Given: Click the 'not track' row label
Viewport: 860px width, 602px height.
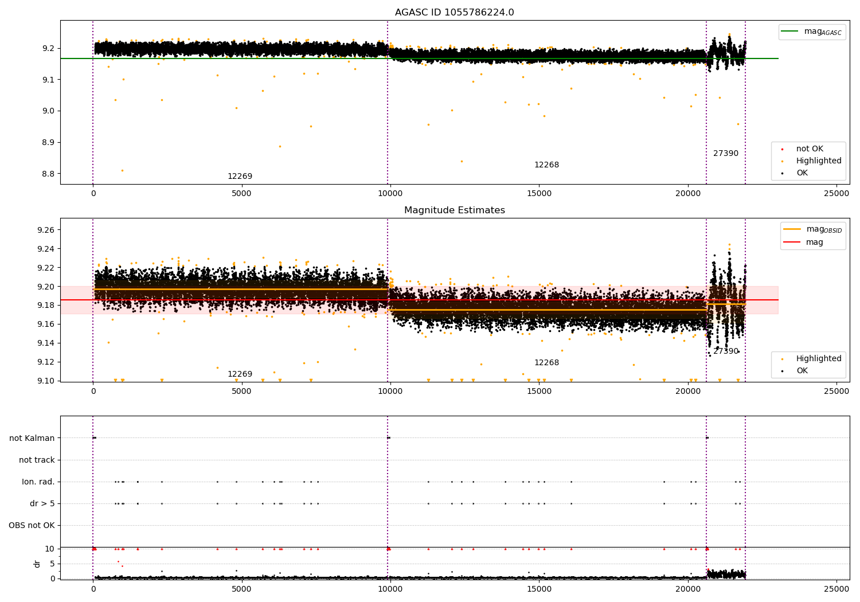Looking at the screenshot, I should [37, 460].
